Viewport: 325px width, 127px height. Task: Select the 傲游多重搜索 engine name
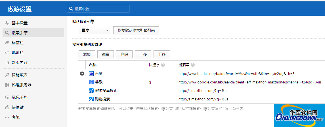tap(106, 91)
